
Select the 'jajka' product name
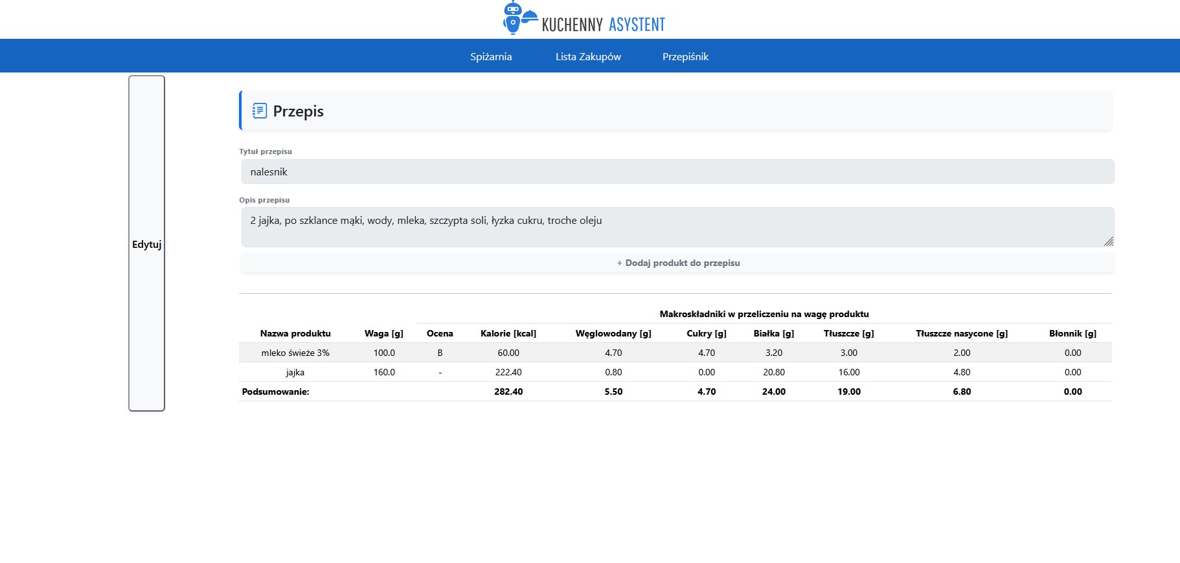pos(295,372)
